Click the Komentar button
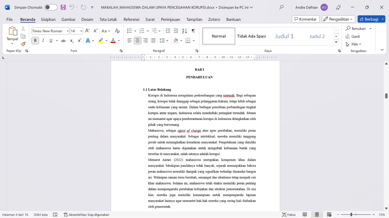This screenshot has width=389, height=218. tap(306, 19)
